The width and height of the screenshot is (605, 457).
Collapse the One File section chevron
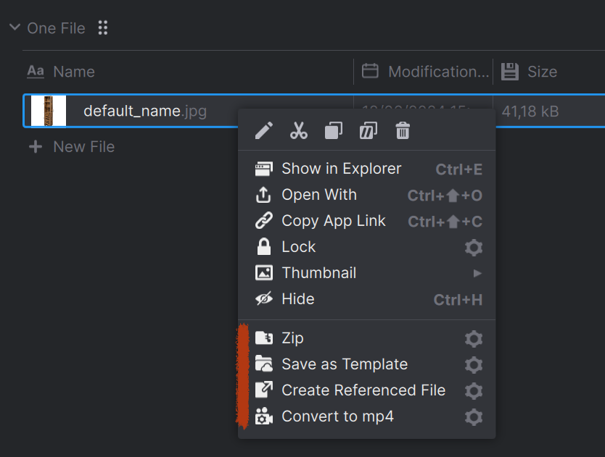15,28
